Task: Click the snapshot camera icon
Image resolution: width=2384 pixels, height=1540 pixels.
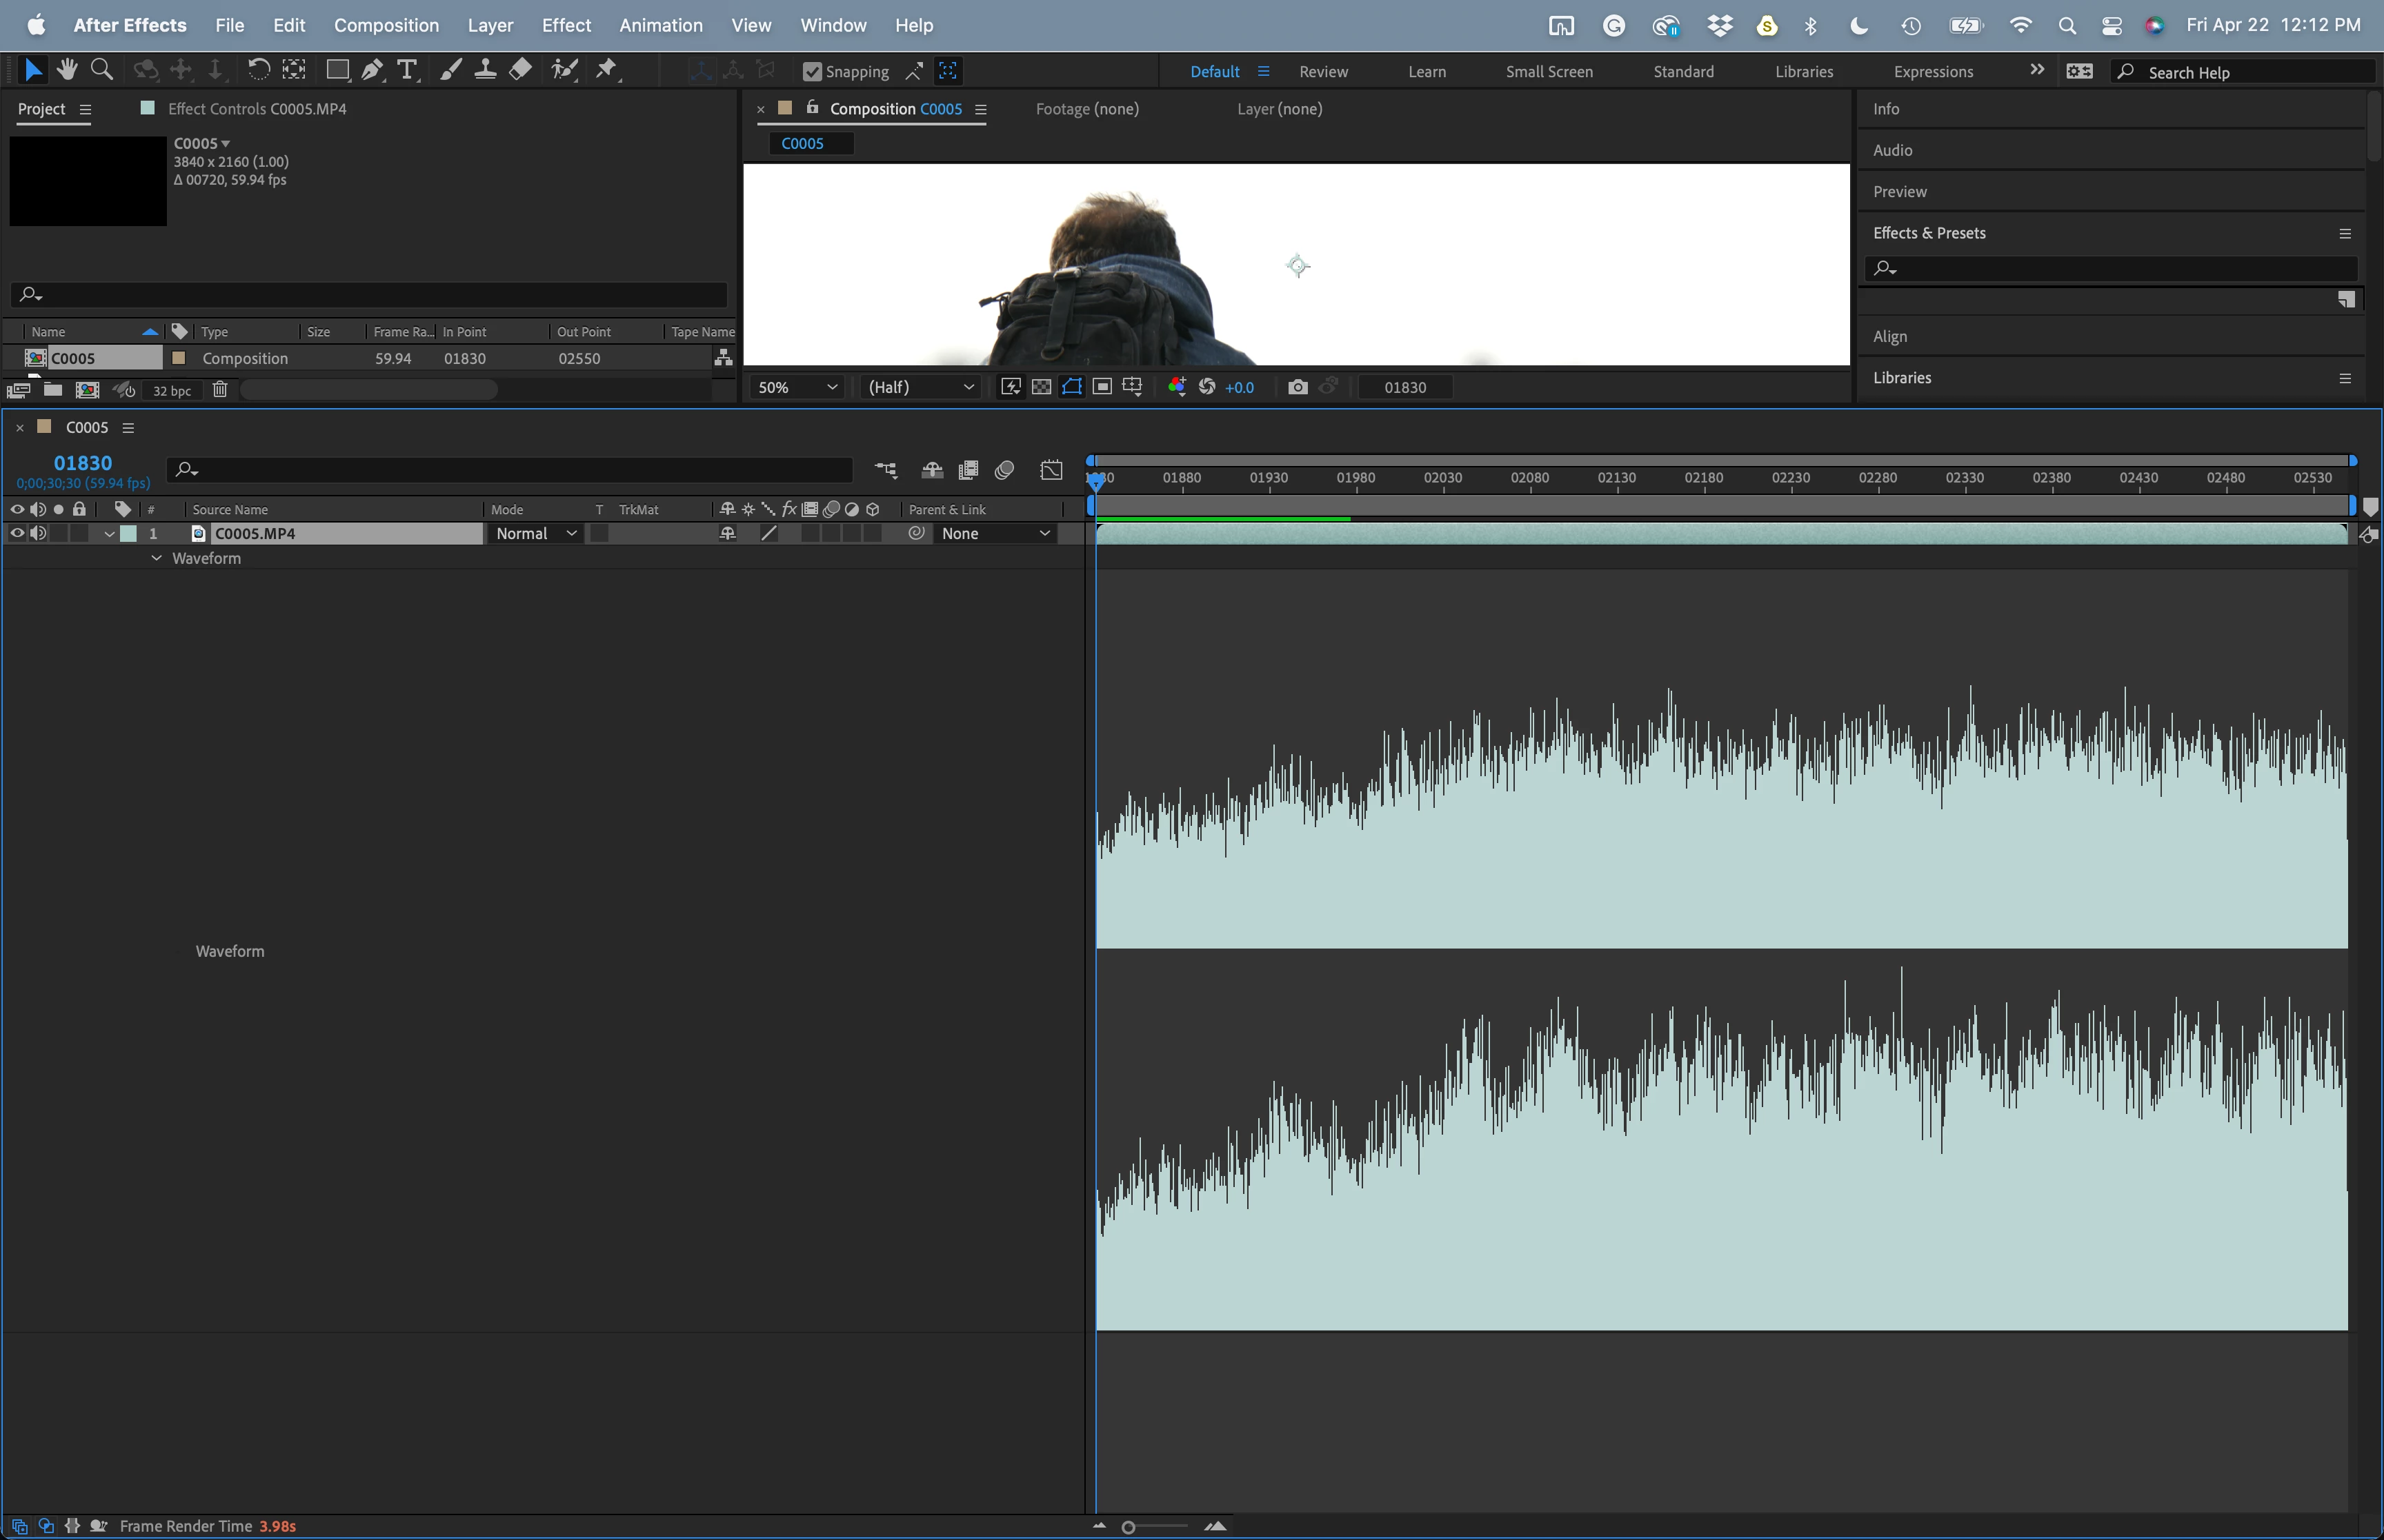Action: tap(1298, 387)
